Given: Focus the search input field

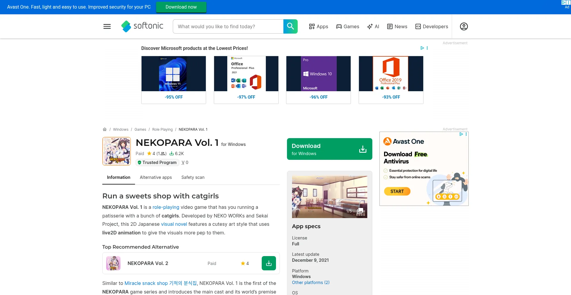Looking at the screenshot, I should [228, 26].
